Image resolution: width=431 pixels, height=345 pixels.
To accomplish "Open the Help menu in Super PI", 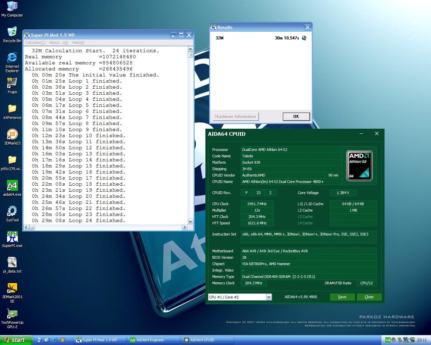I will 78,42.
